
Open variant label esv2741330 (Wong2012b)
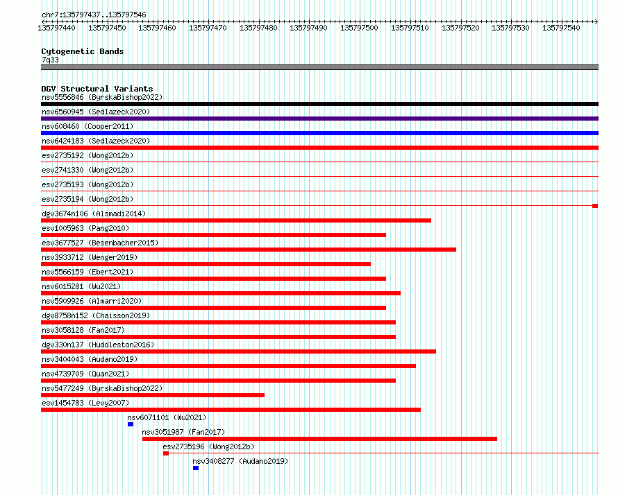pos(87,170)
